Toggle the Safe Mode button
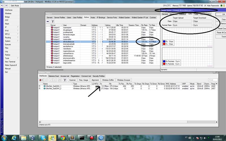 tap(15, 6)
